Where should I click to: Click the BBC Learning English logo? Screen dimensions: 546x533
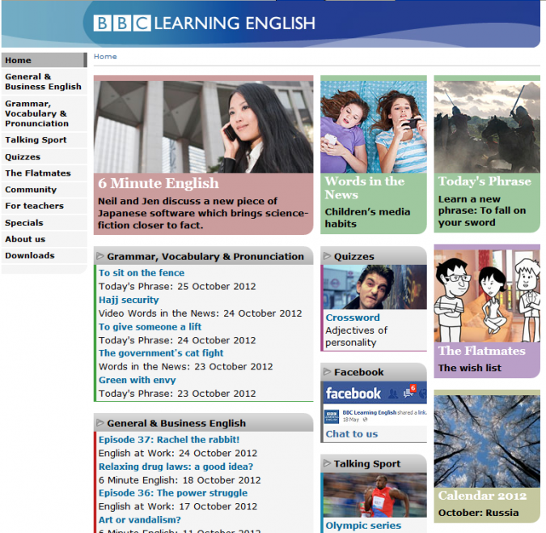(x=204, y=23)
